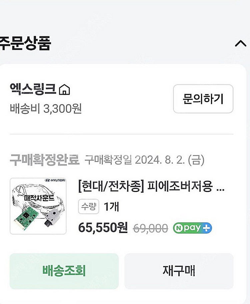250x304 pixels.
Task: Click the home icon beside 엑스링크
Action: click(x=64, y=90)
